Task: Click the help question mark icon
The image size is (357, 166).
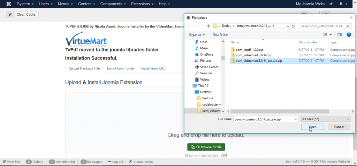Action: (x=348, y=35)
